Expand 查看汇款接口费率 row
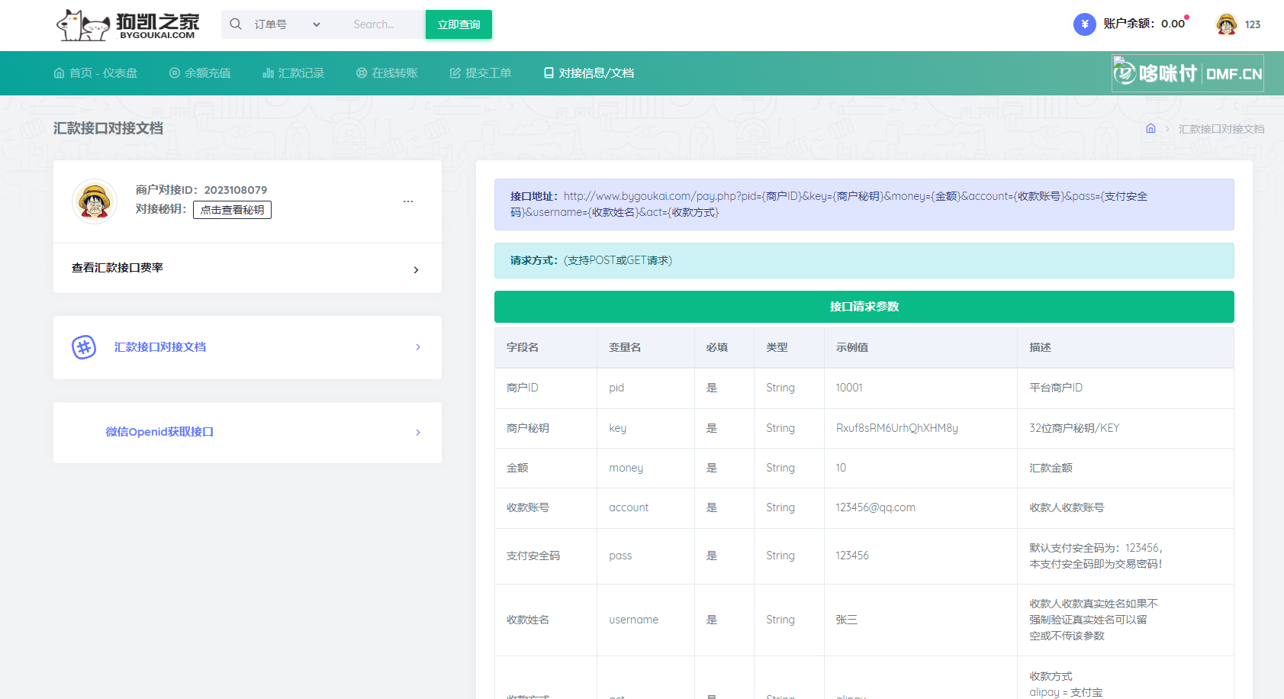This screenshot has width=1284, height=699. [247, 269]
